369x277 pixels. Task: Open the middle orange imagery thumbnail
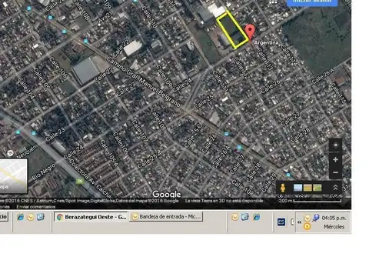(307, 188)
